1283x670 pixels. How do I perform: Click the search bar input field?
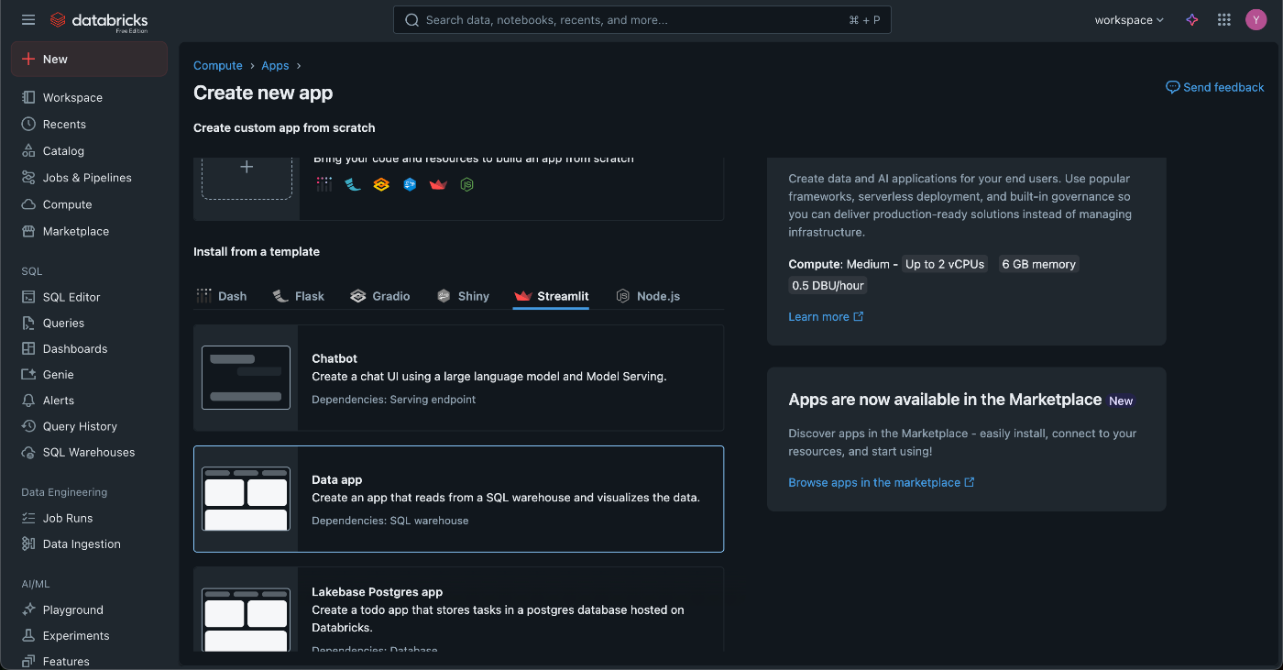tap(632, 20)
